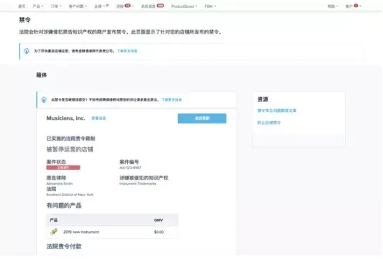The width and height of the screenshot is (383, 261).
Task: Follow the learn more link in injunction tip
Action: 172,99
